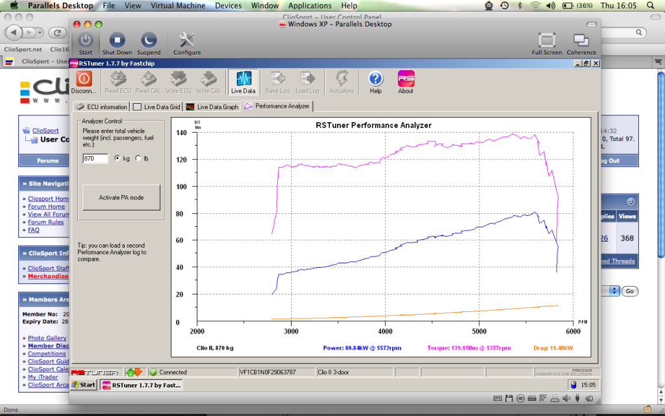Select the kg weight unit radio button
Screen dimensions: 665x416
tap(118, 158)
